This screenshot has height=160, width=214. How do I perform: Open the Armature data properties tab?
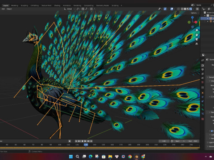pos(202,105)
